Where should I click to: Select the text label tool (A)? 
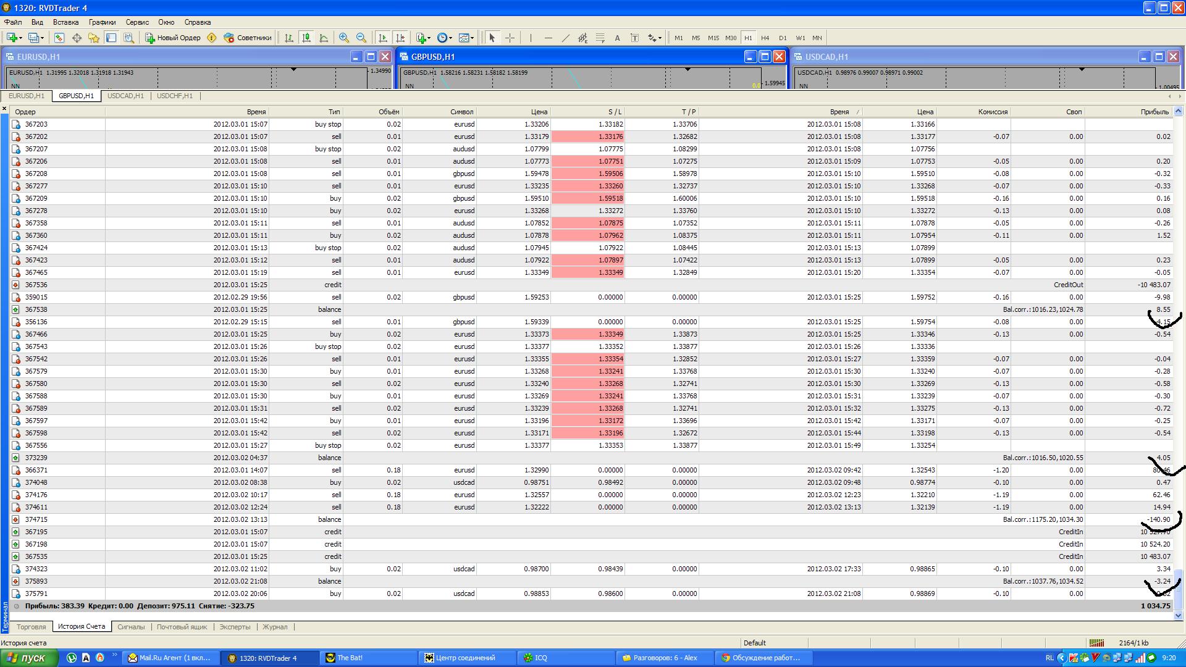tap(617, 38)
